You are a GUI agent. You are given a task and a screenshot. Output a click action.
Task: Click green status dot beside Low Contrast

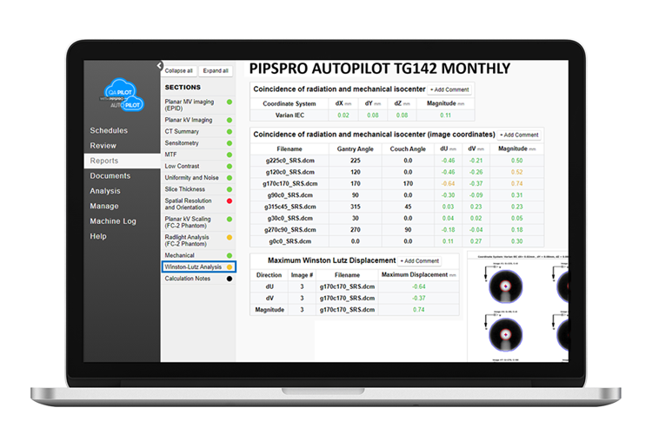click(230, 166)
